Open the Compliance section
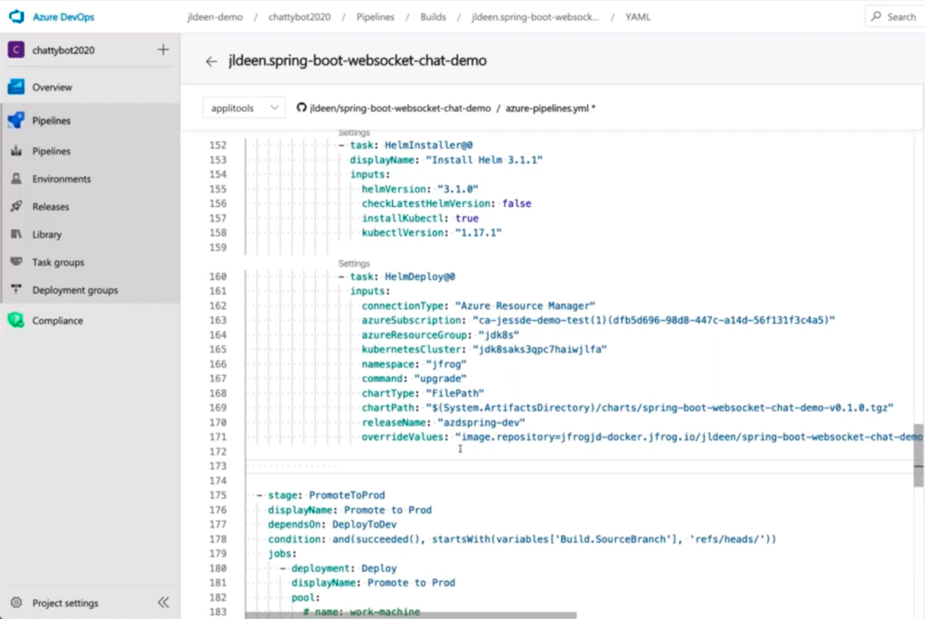The height and width of the screenshot is (619, 925). tap(57, 321)
